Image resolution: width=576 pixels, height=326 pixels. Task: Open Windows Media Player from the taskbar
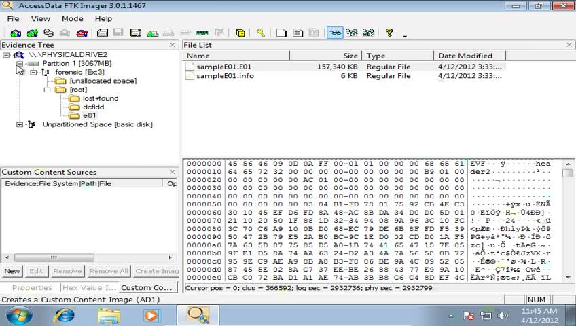pyautogui.click(x=151, y=316)
